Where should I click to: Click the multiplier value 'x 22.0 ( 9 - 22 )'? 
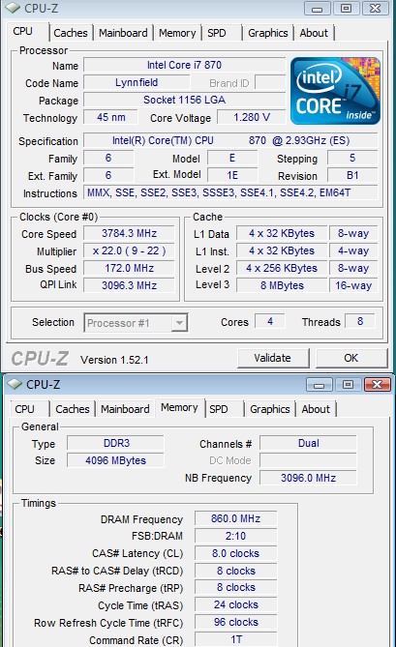pyautogui.click(x=129, y=250)
